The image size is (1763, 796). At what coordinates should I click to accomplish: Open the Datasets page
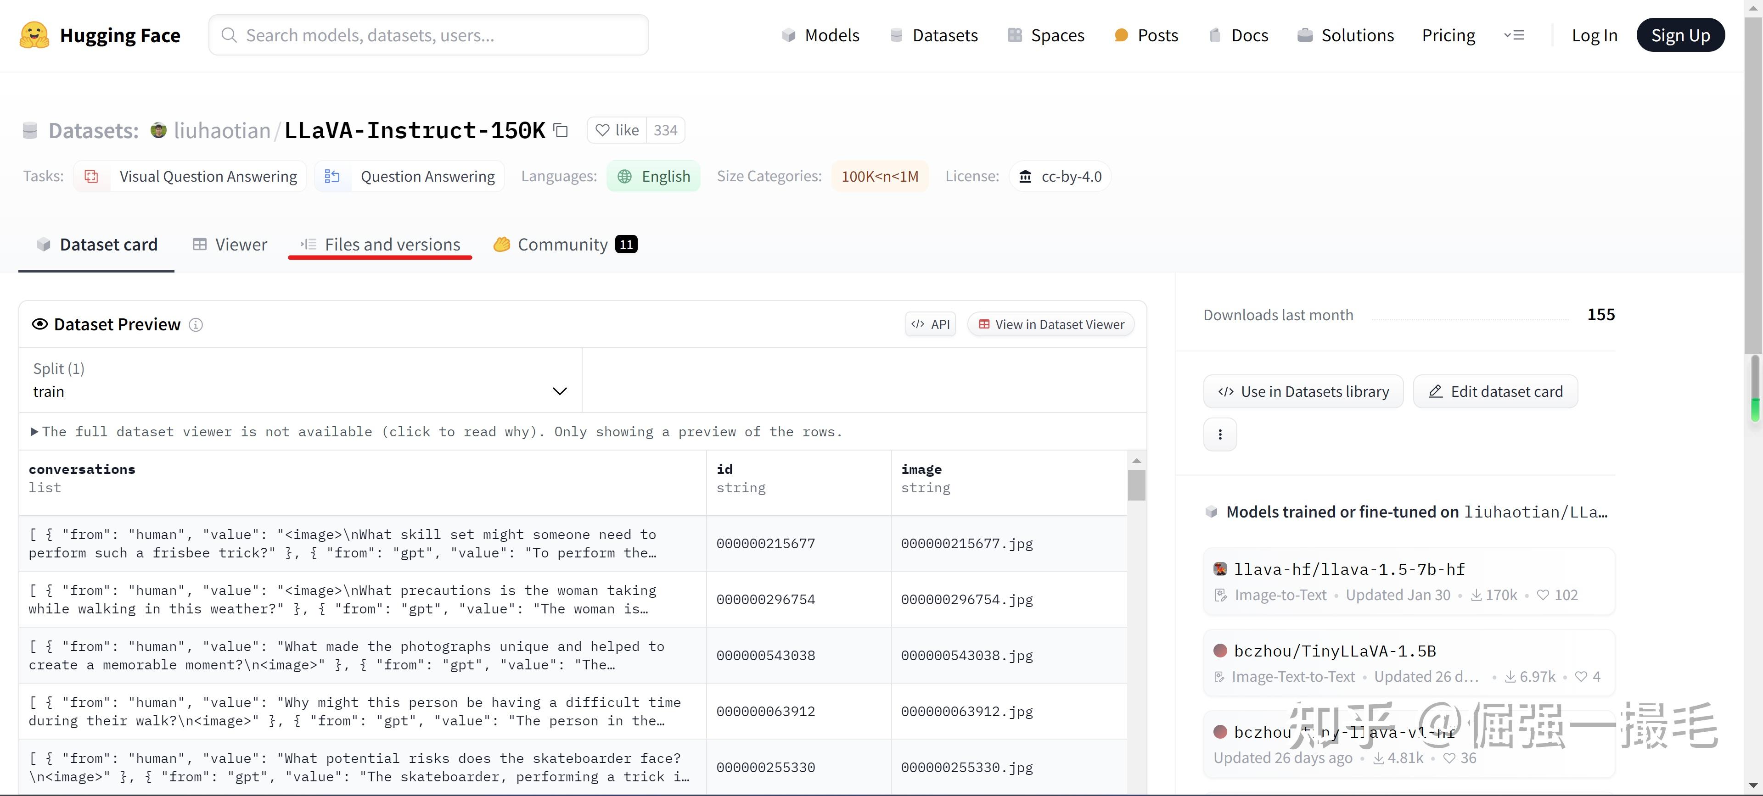(x=933, y=35)
